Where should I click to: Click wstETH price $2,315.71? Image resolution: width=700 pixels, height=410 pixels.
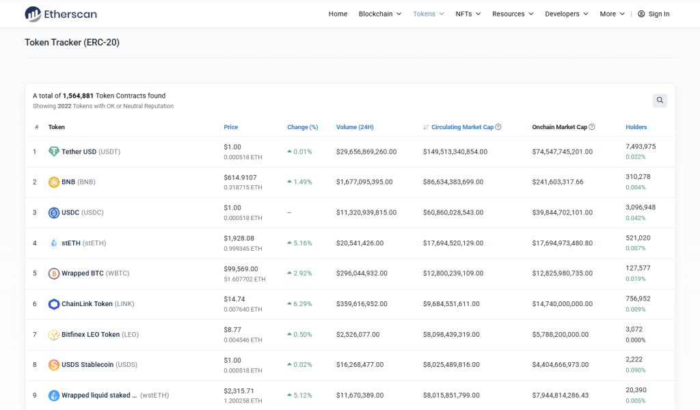point(239,391)
